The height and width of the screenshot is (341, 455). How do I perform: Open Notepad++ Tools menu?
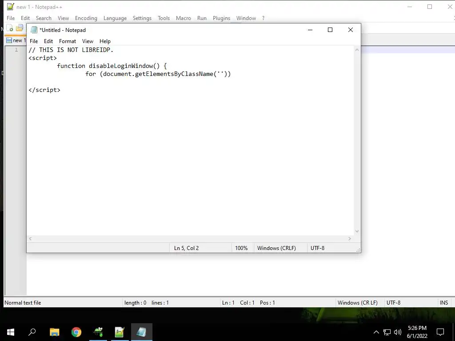(x=164, y=18)
